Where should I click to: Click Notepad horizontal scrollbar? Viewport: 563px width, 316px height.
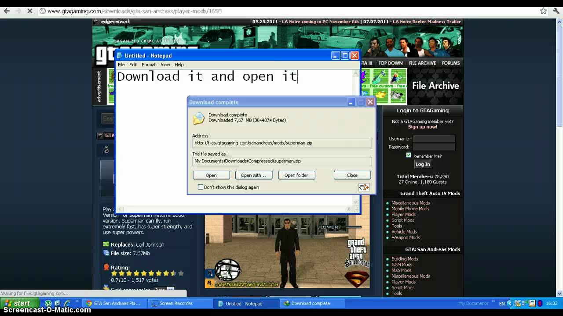coord(235,209)
